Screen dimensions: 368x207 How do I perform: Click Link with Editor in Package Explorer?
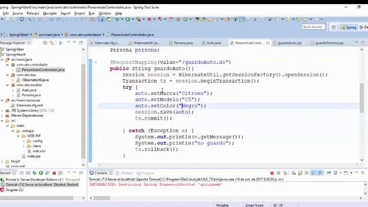52,43
